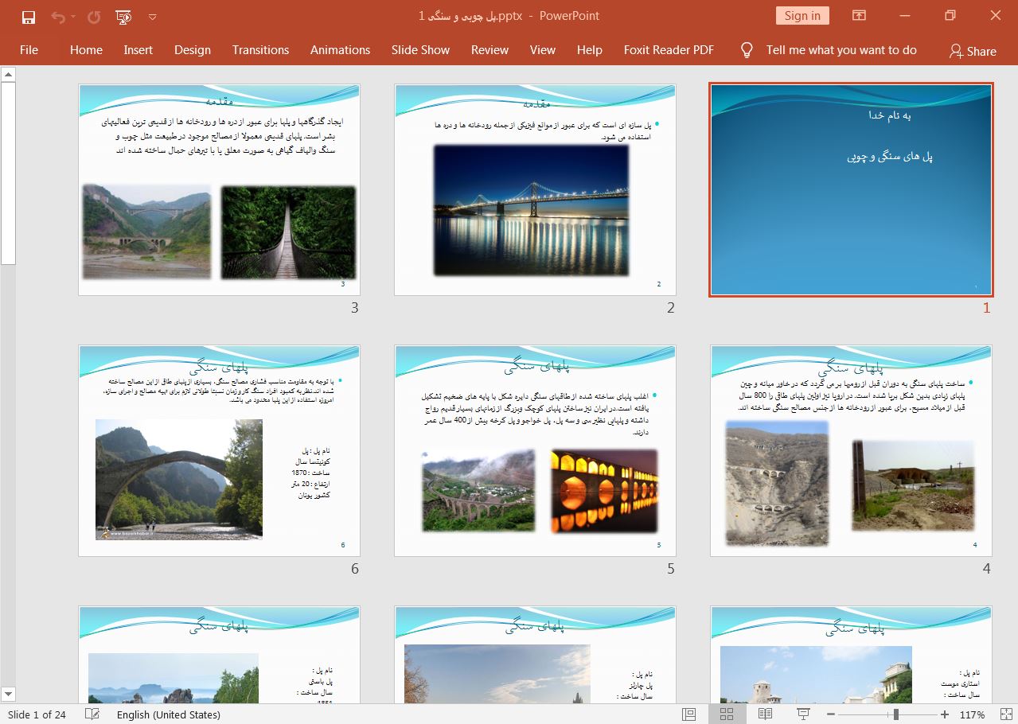Start slideshow from beginning in Quick Access Toolbar

(123, 16)
